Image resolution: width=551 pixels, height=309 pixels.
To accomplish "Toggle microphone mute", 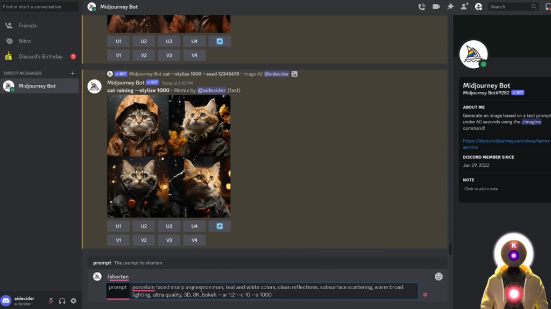I will click(x=51, y=300).
